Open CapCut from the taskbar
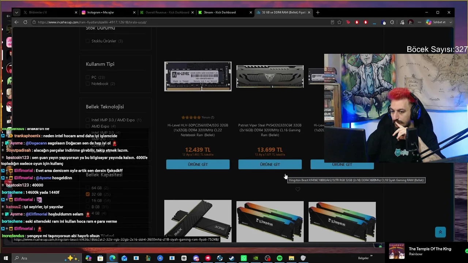Viewport: 468px width, 263px height. pos(184,258)
